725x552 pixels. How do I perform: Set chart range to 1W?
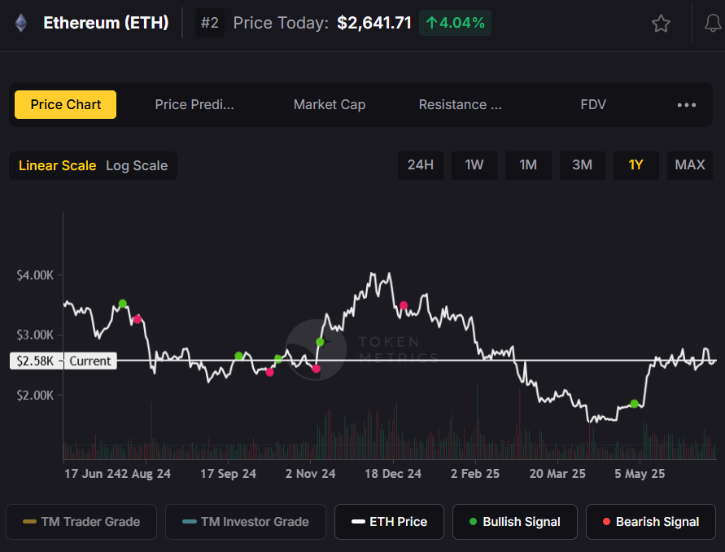[x=474, y=165]
